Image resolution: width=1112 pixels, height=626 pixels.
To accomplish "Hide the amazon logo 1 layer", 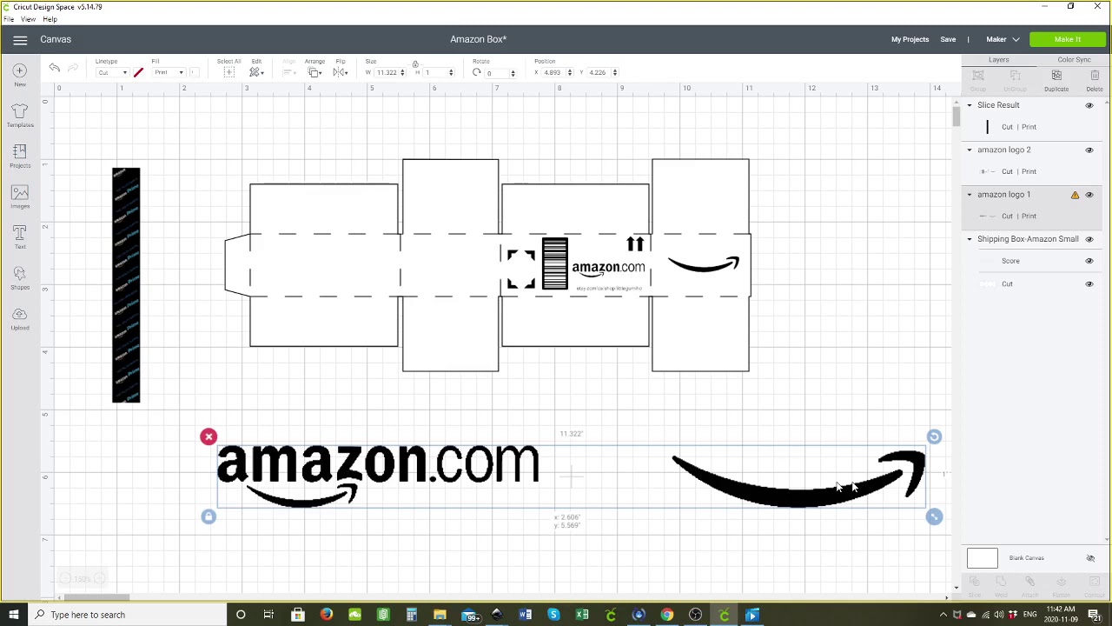I will tap(1089, 195).
